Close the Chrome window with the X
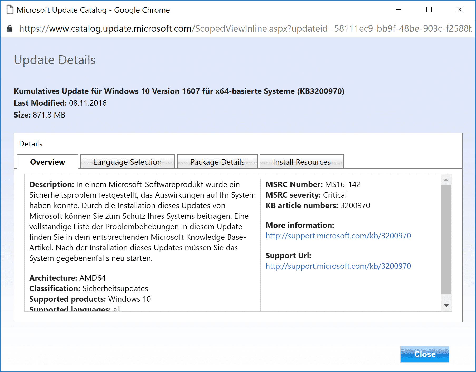 pos(460,9)
